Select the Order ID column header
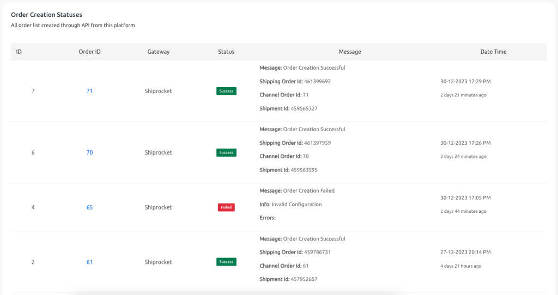Viewport: 558px width, 295px height. click(x=90, y=52)
